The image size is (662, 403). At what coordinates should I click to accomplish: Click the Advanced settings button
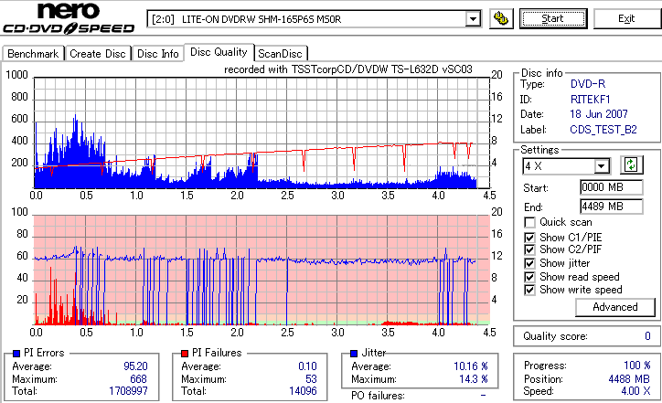(x=615, y=307)
